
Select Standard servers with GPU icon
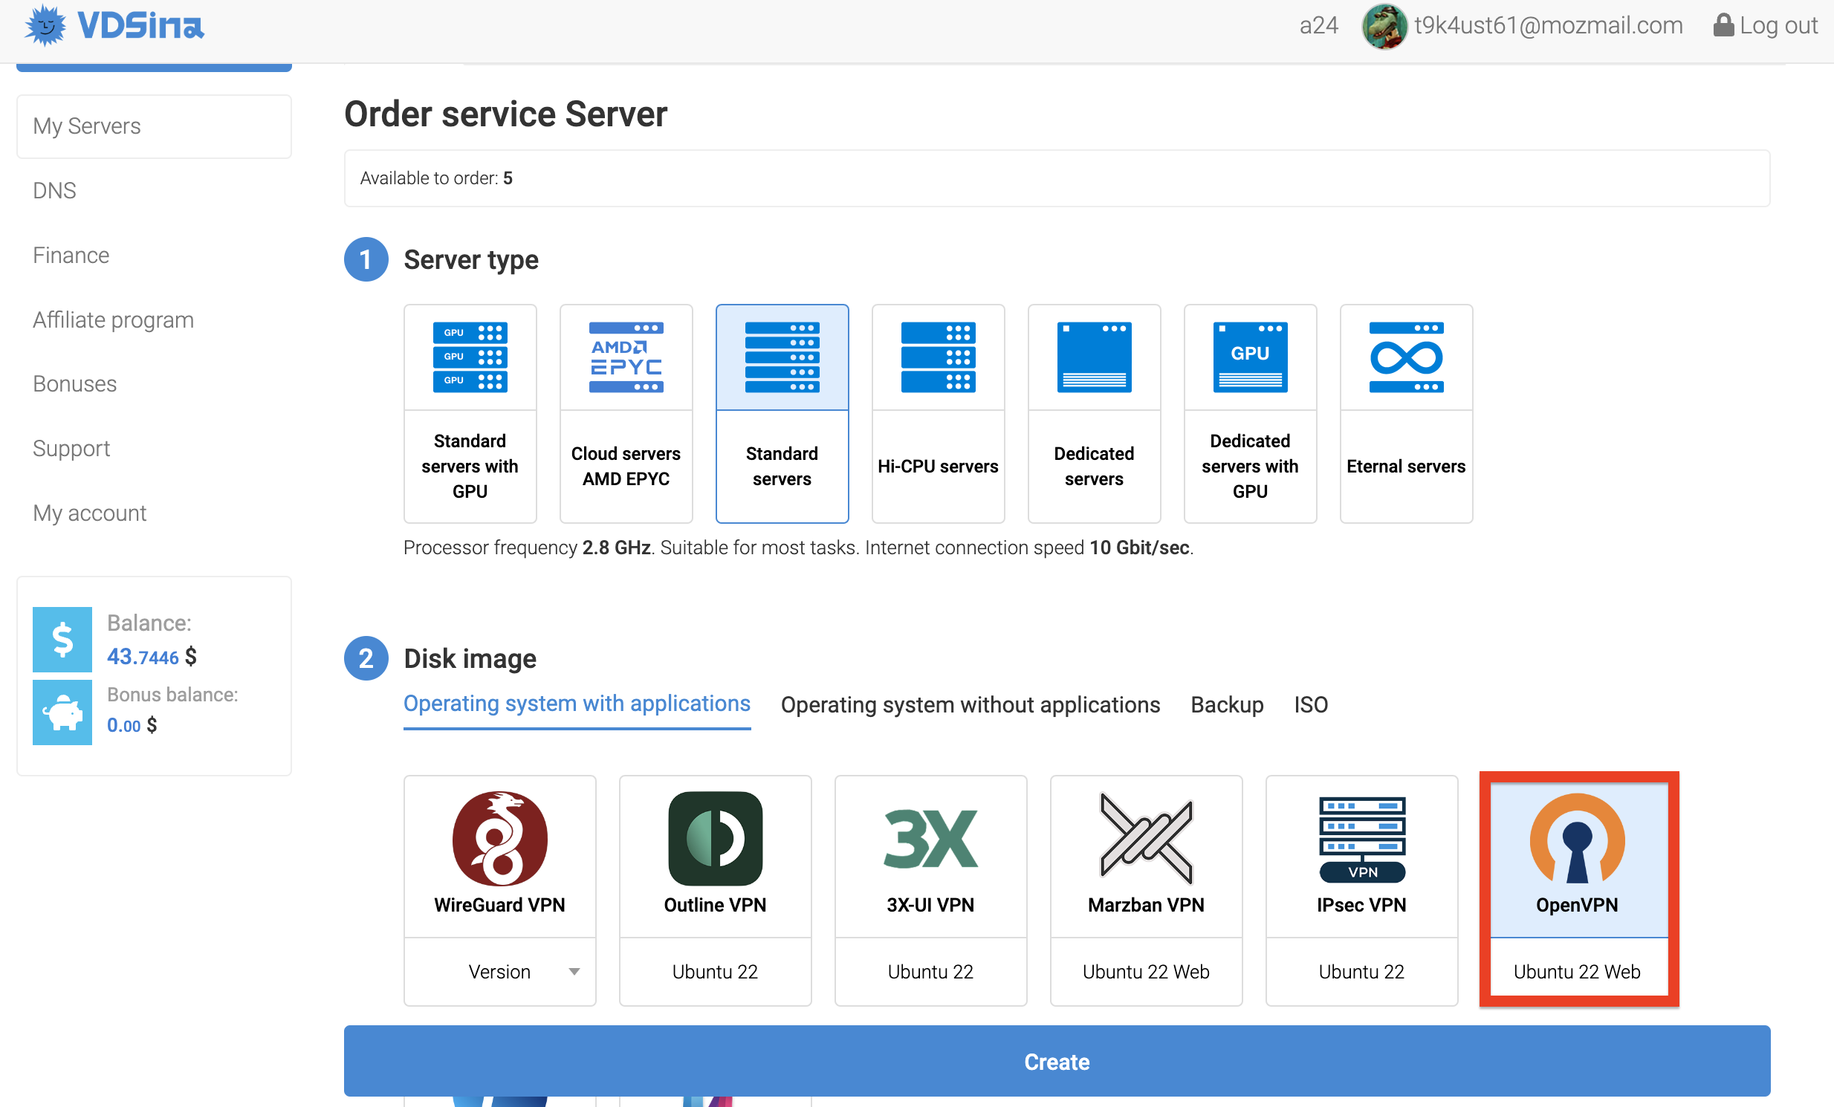coord(470,357)
